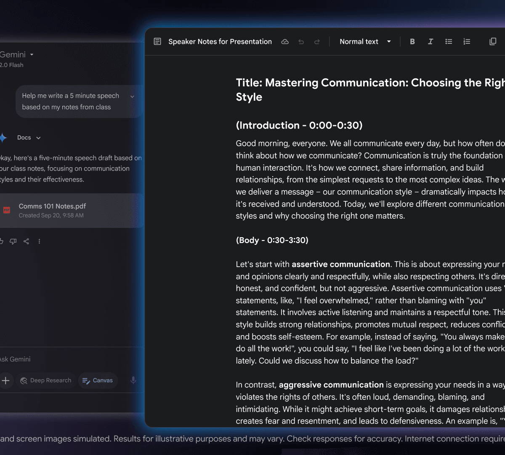The width and height of the screenshot is (505, 455).
Task: Click the microphone voice input icon
Action: click(x=133, y=380)
